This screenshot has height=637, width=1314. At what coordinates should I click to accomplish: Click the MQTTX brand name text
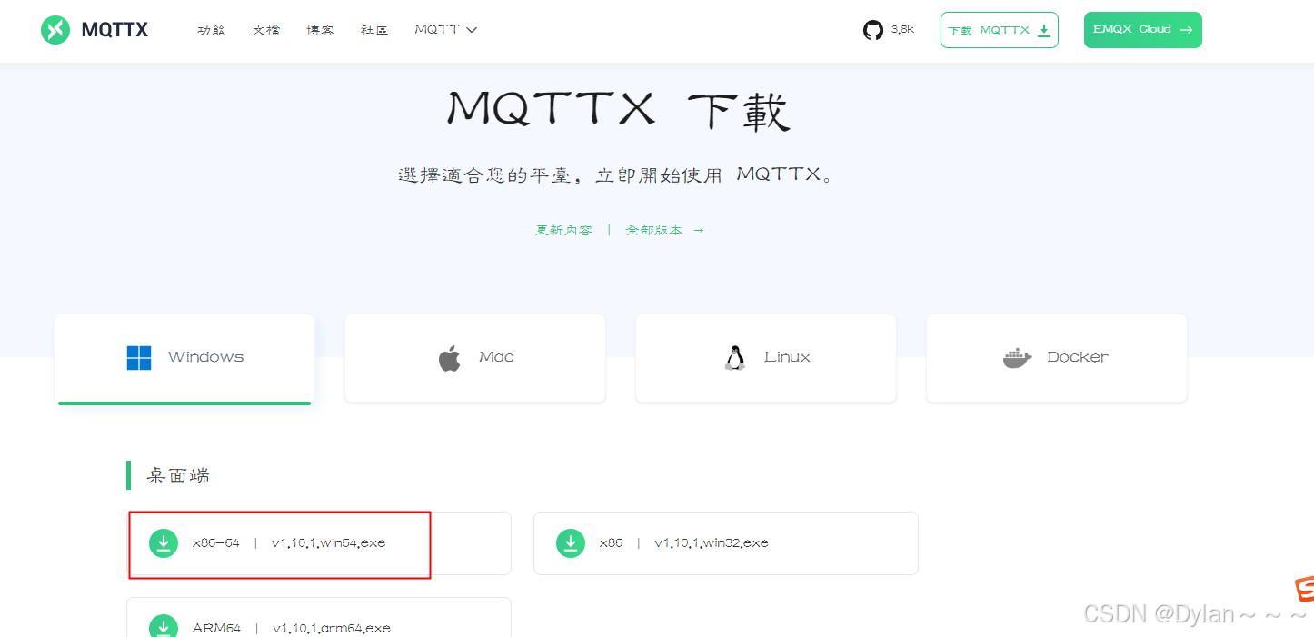[114, 30]
